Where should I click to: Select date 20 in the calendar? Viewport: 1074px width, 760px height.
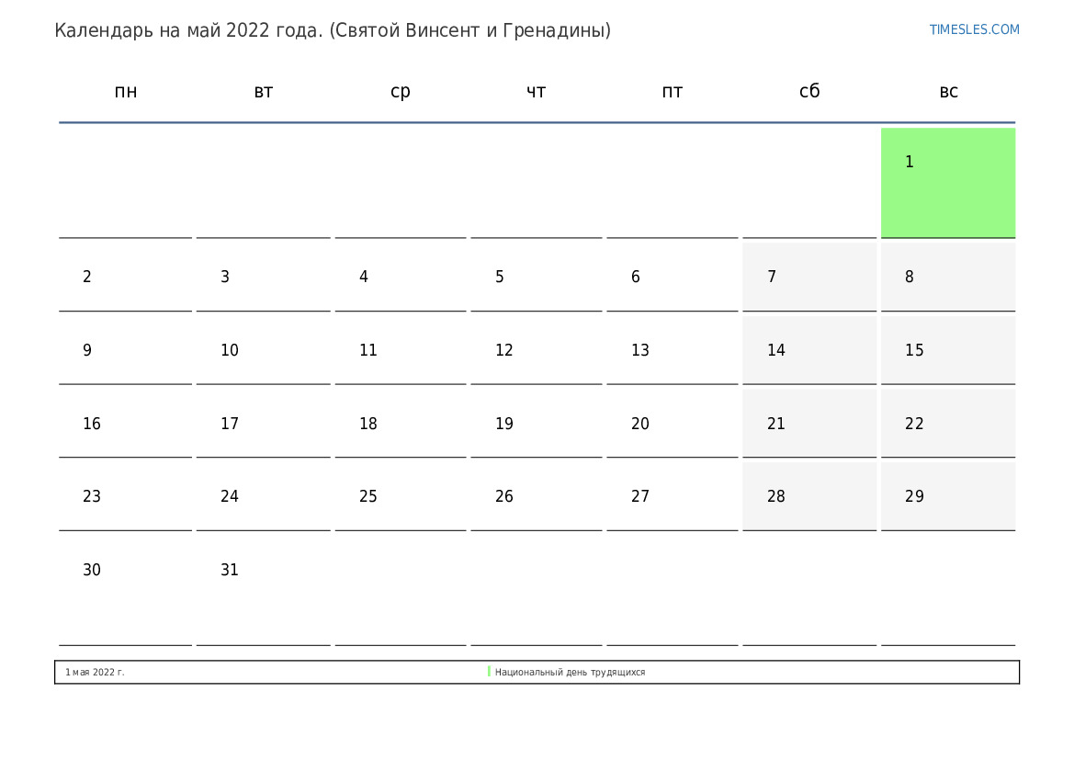[x=672, y=423]
